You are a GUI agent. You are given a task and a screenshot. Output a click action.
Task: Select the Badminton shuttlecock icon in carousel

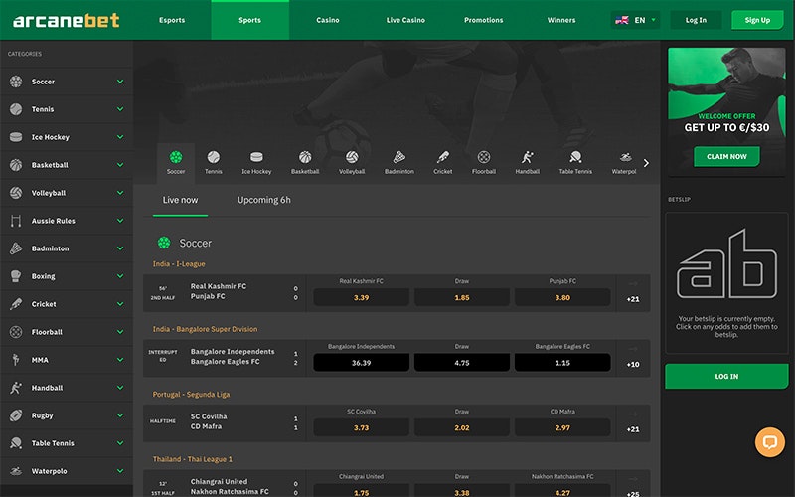point(399,157)
